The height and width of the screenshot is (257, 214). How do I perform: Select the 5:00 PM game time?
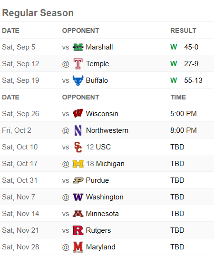(x=184, y=114)
